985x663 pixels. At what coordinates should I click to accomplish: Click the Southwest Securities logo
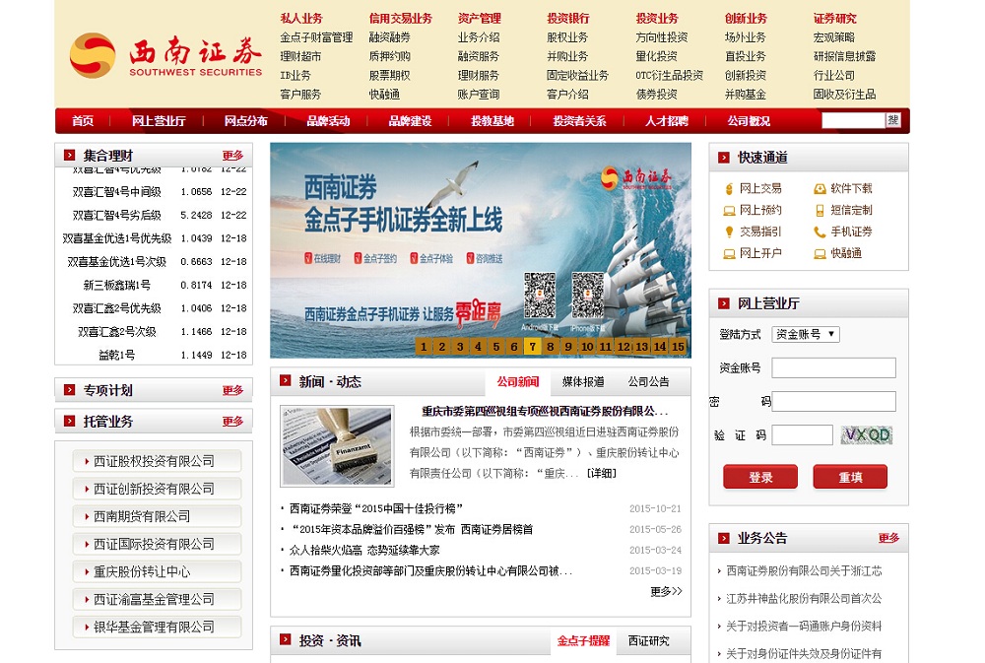click(x=165, y=55)
